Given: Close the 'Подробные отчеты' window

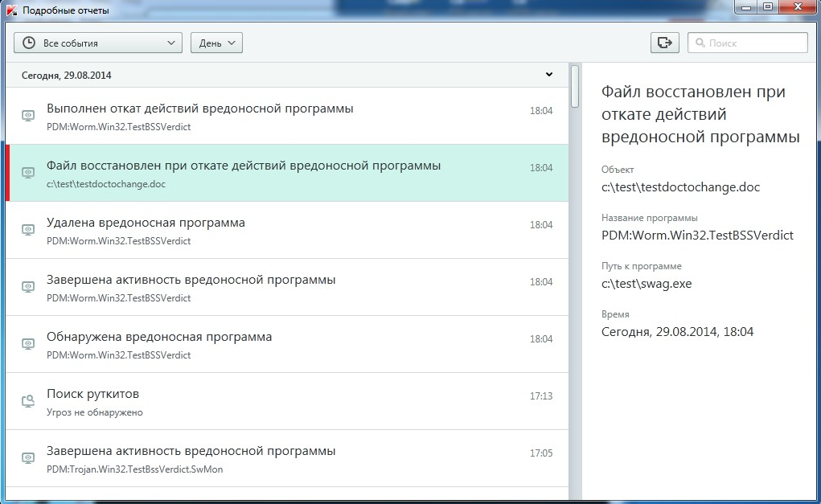Looking at the screenshot, I should [x=798, y=6].
